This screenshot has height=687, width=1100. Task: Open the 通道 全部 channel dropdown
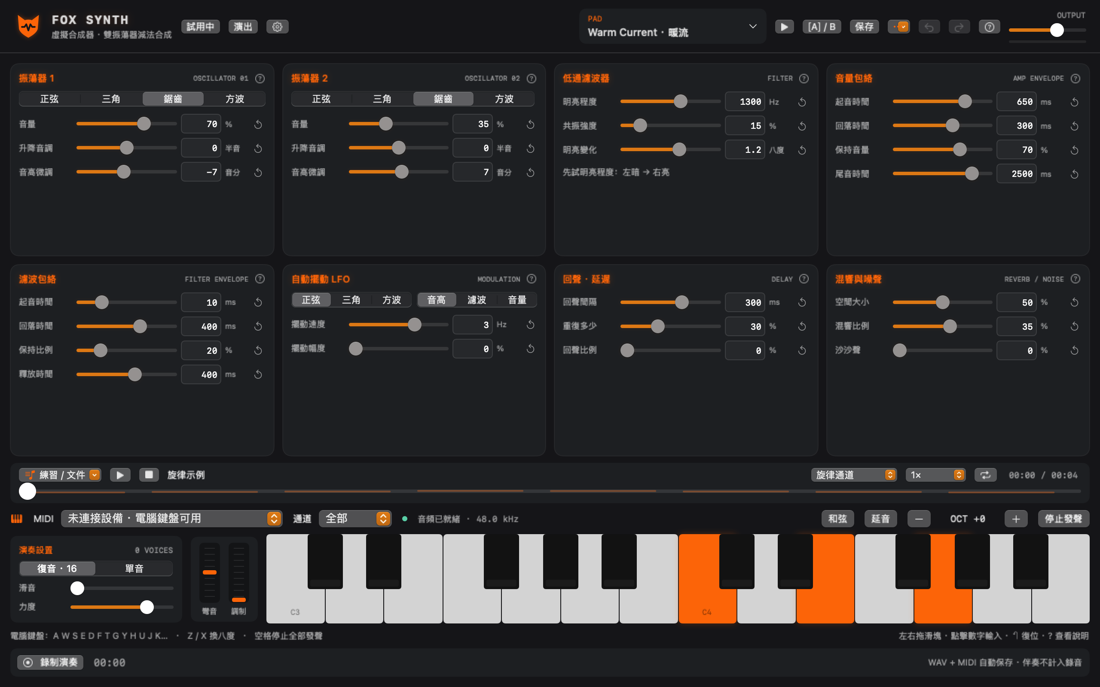pos(354,518)
